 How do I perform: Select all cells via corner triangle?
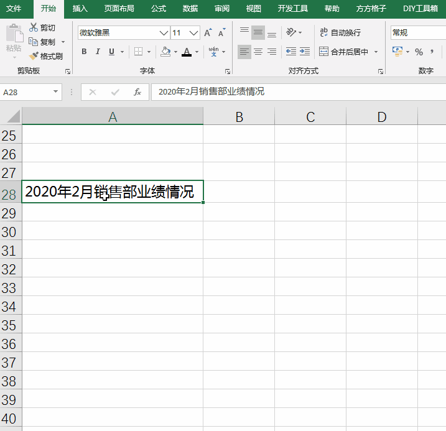pos(13,116)
